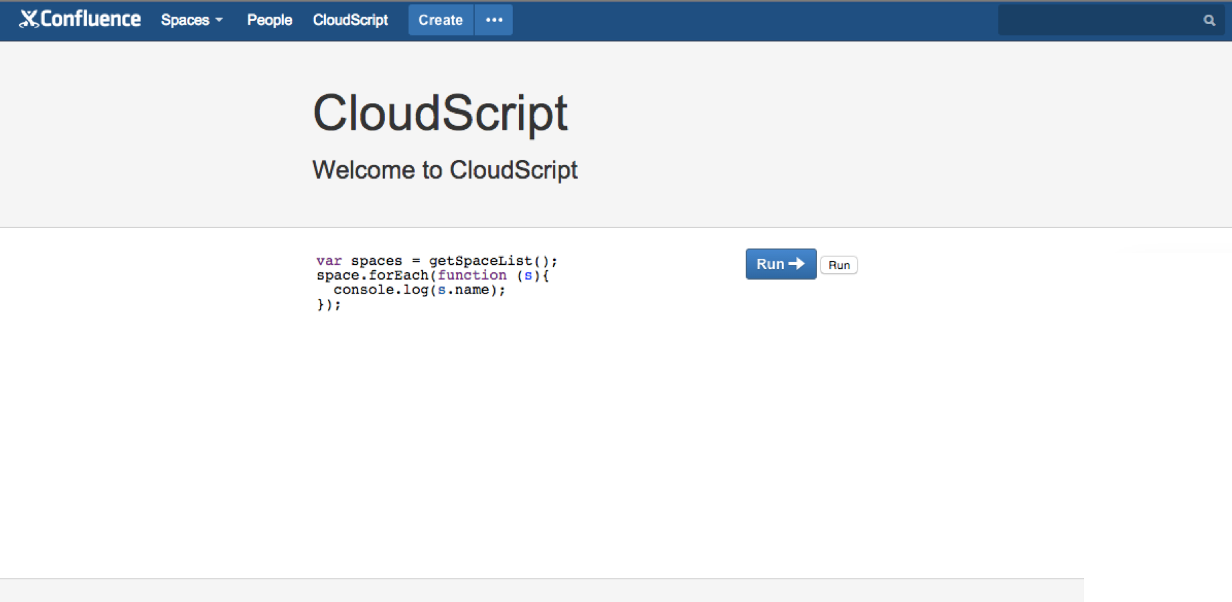Click the 'console.log(s.name);' code line
1232x602 pixels.
(419, 290)
